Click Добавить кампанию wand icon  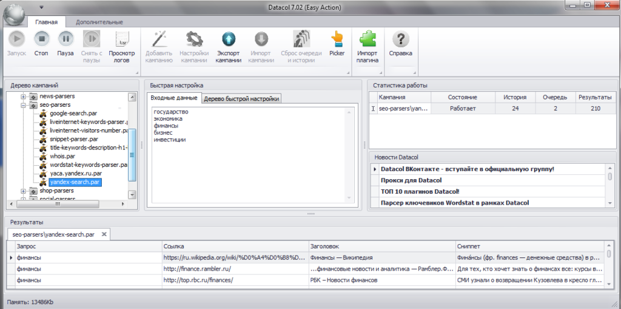click(x=159, y=39)
